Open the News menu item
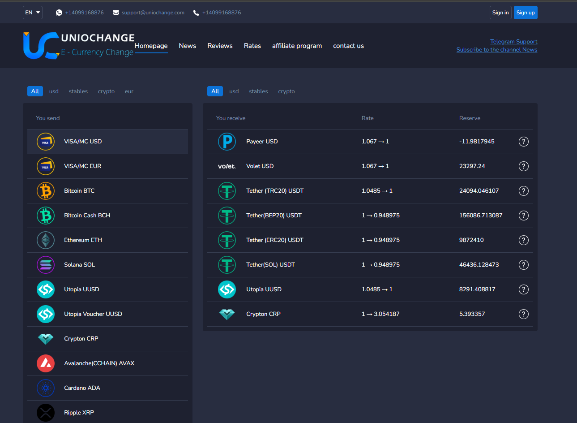The height and width of the screenshot is (423, 577). pos(188,46)
